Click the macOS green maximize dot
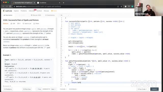The width and height of the screenshot is (163, 92). click(x=8, y=2)
